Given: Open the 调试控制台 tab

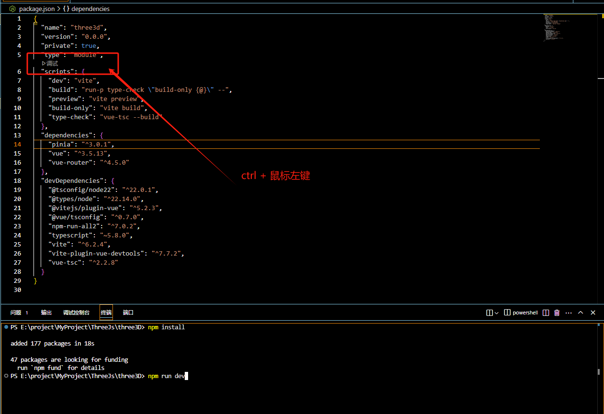Looking at the screenshot, I should tap(77, 313).
